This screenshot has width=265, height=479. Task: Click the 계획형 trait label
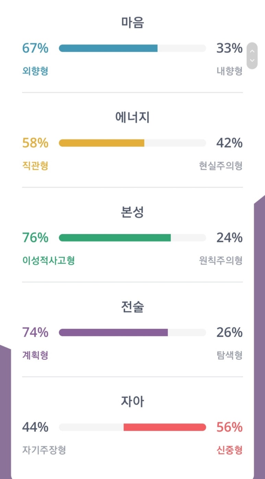click(x=35, y=355)
